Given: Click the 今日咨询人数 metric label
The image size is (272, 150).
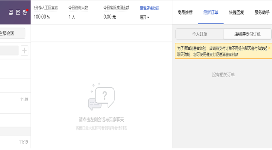Looking at the screenshot, I should click(x=78, y=8).
